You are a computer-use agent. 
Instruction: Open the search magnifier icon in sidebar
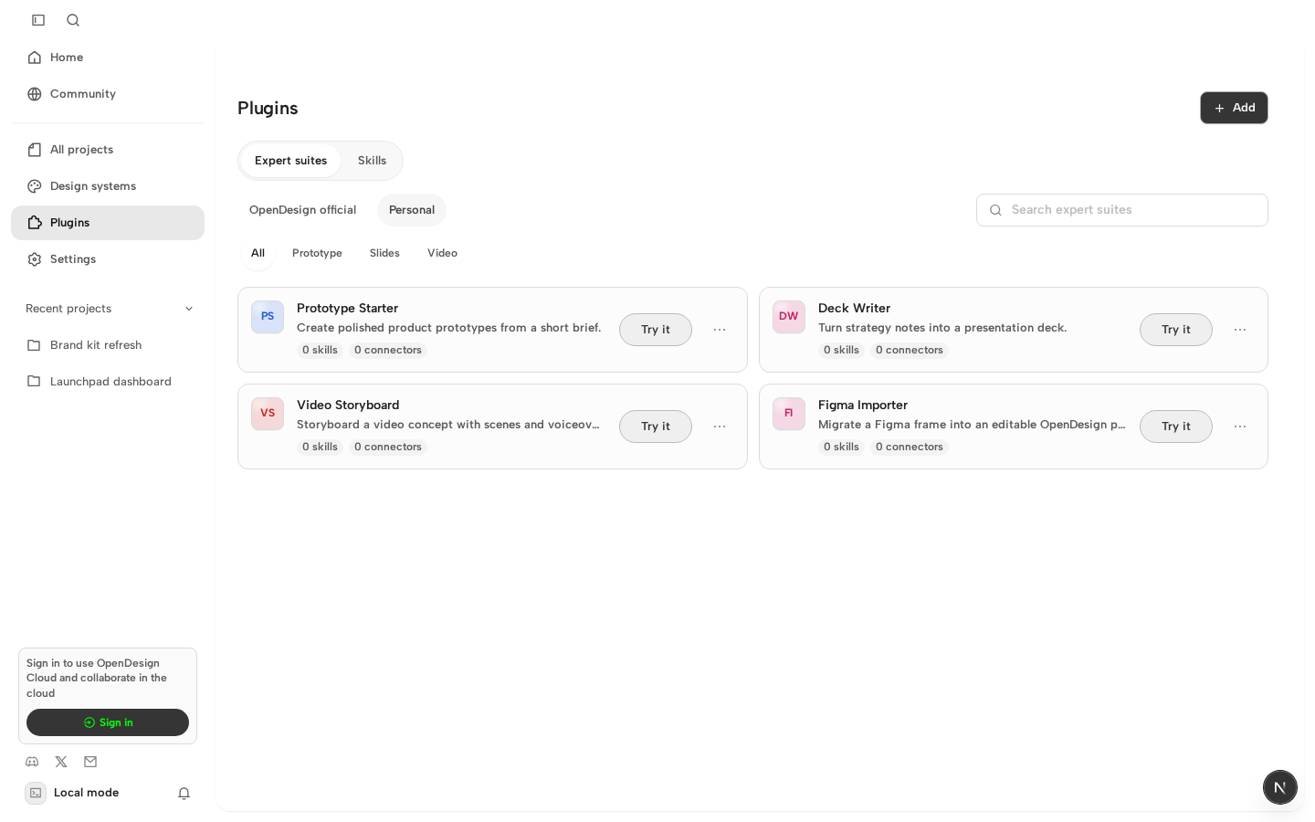click(73, 20)
